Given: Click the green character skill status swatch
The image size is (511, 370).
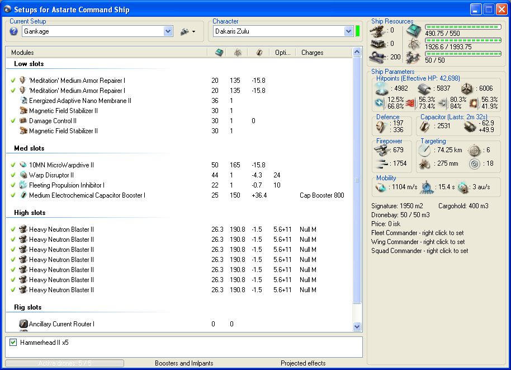Looking at the screenshot, I should (x=358, y=31).
